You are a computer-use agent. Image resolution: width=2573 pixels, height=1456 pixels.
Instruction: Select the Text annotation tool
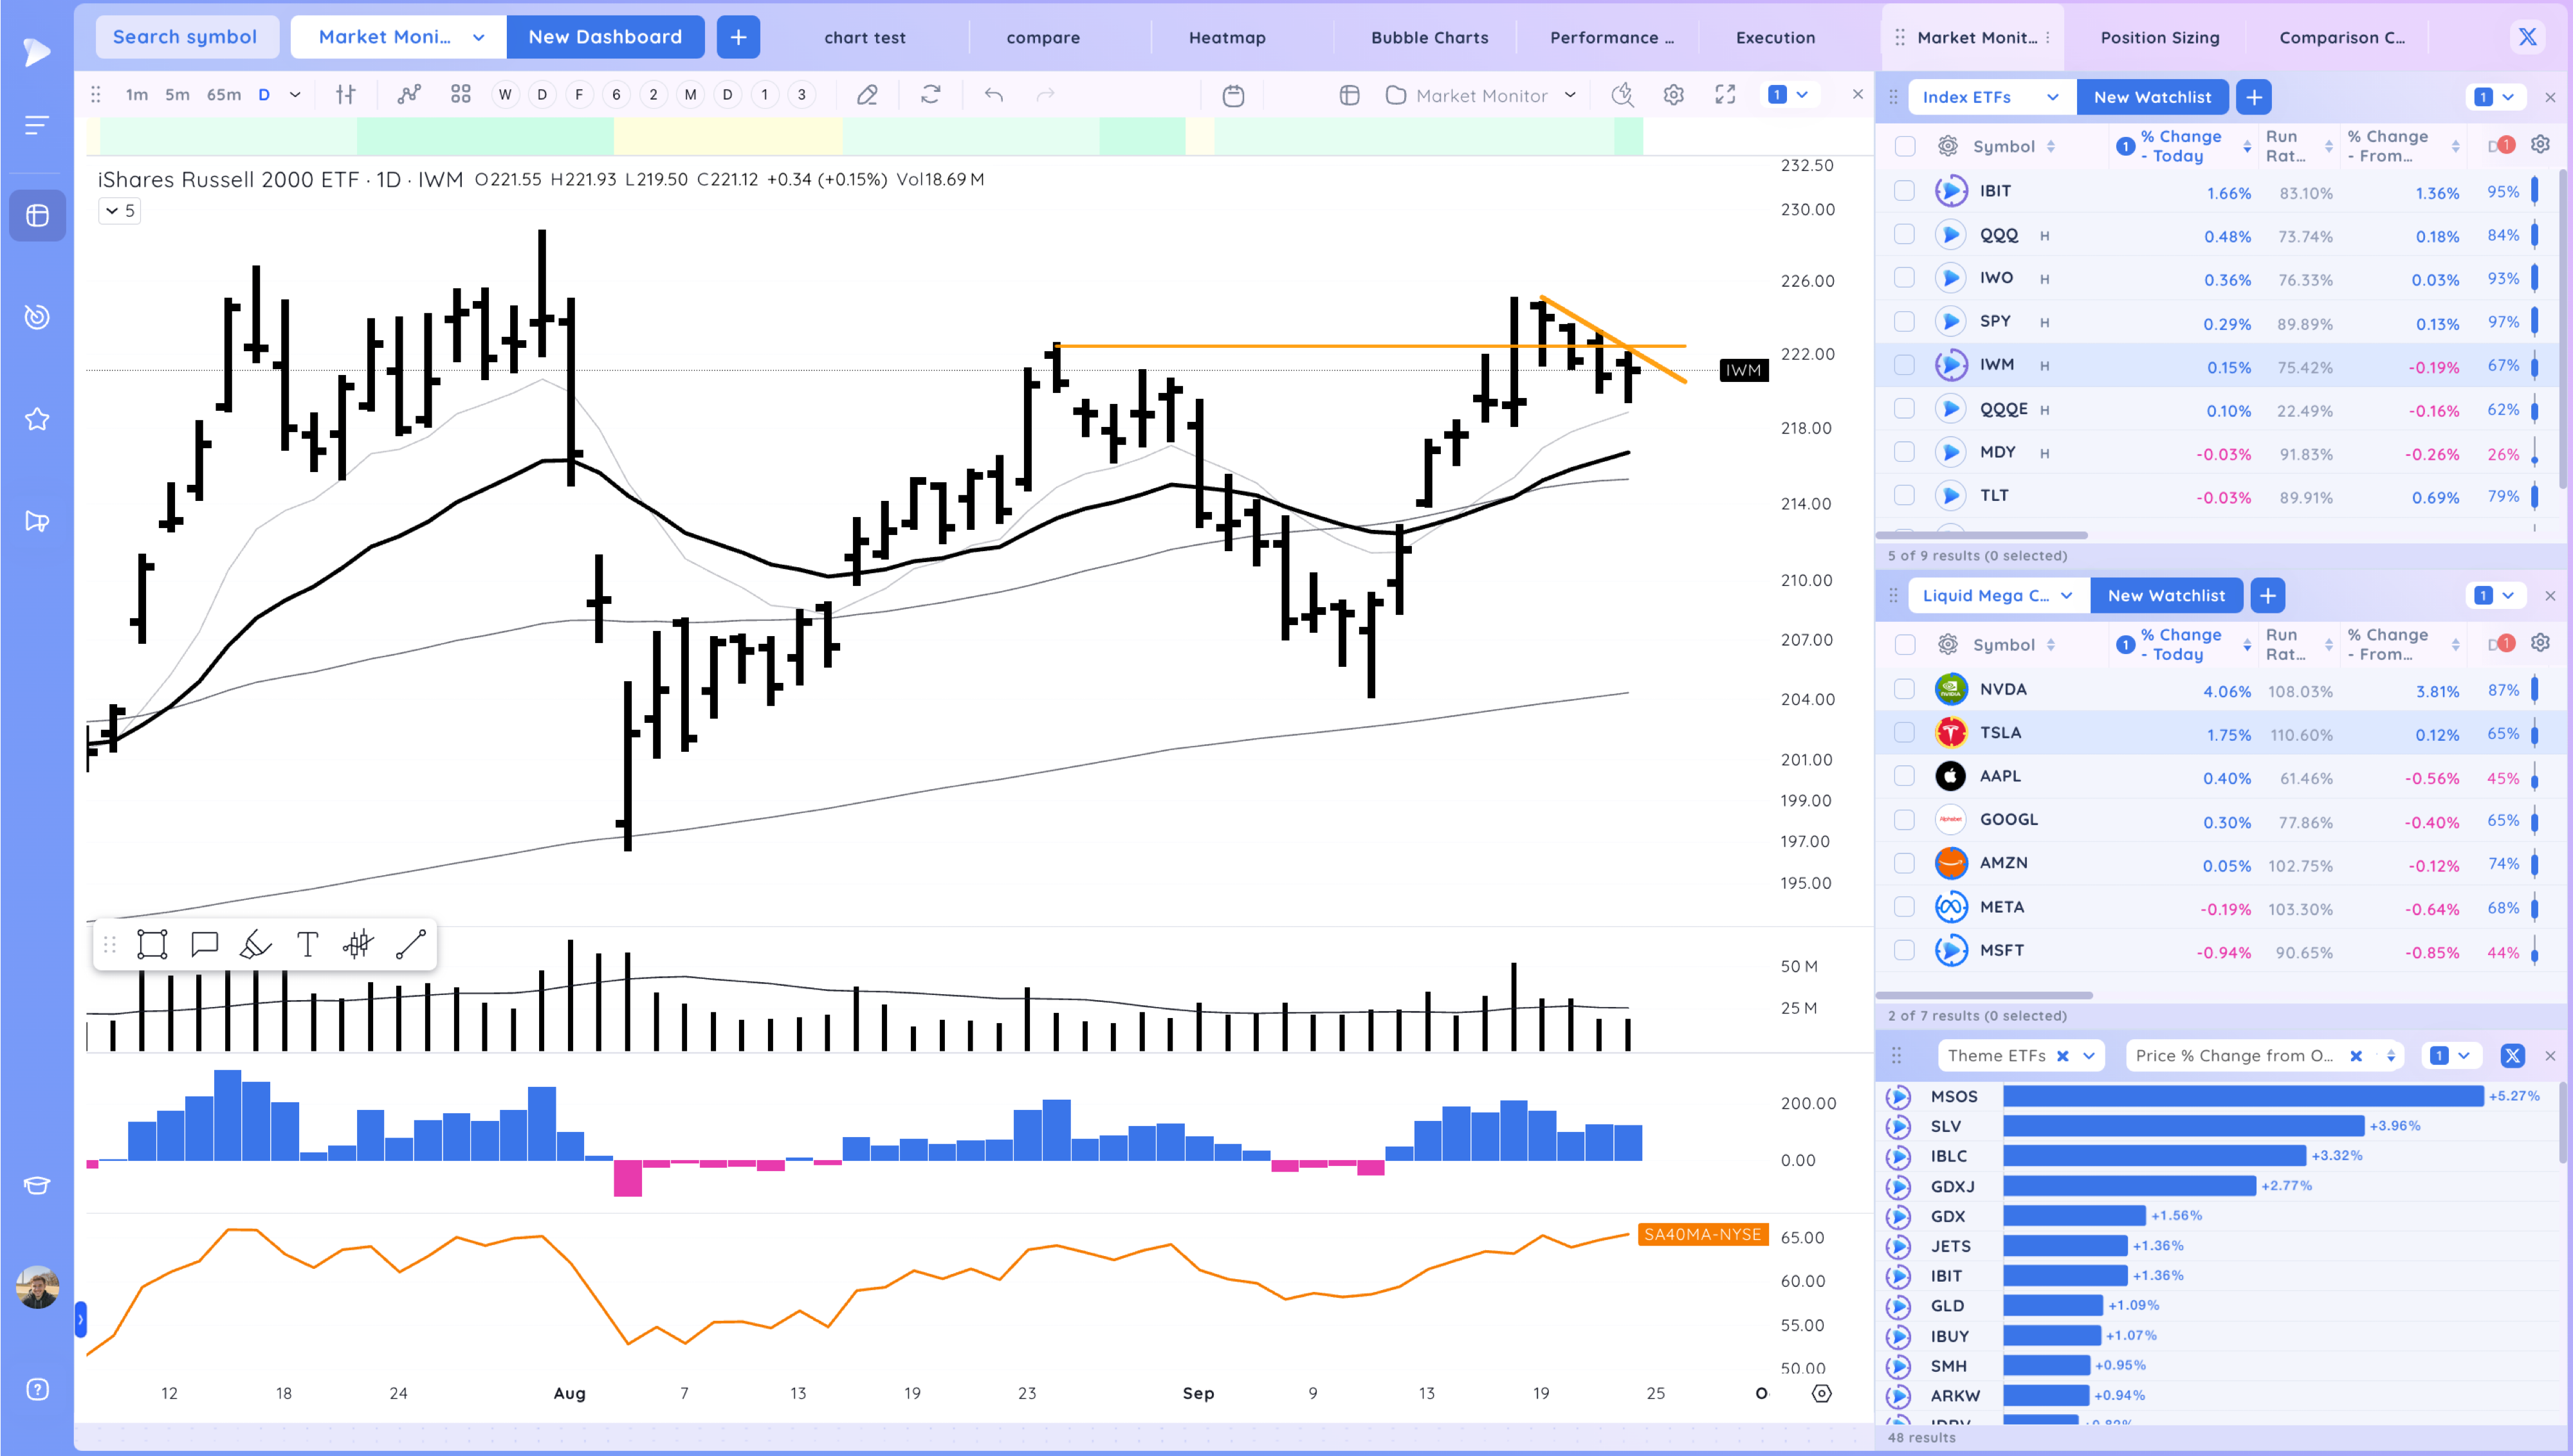[x=307, y=943]
